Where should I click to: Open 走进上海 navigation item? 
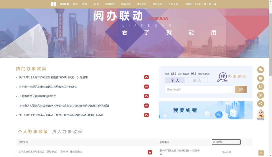(x=173, y=4)
